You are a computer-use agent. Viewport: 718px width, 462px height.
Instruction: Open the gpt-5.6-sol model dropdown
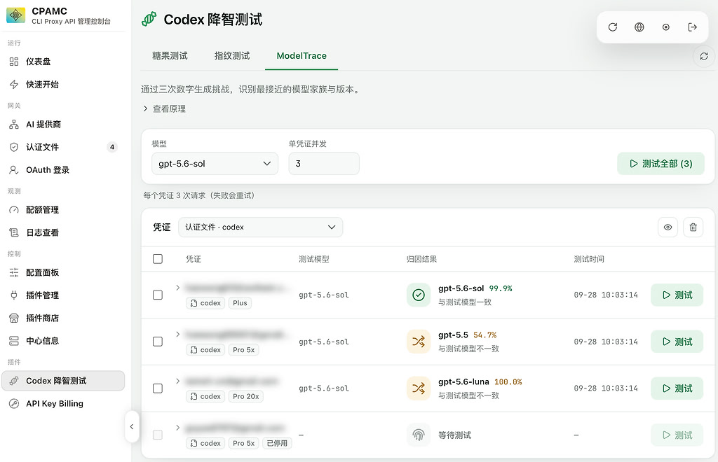pyautogui.click(x=215, y=164)
